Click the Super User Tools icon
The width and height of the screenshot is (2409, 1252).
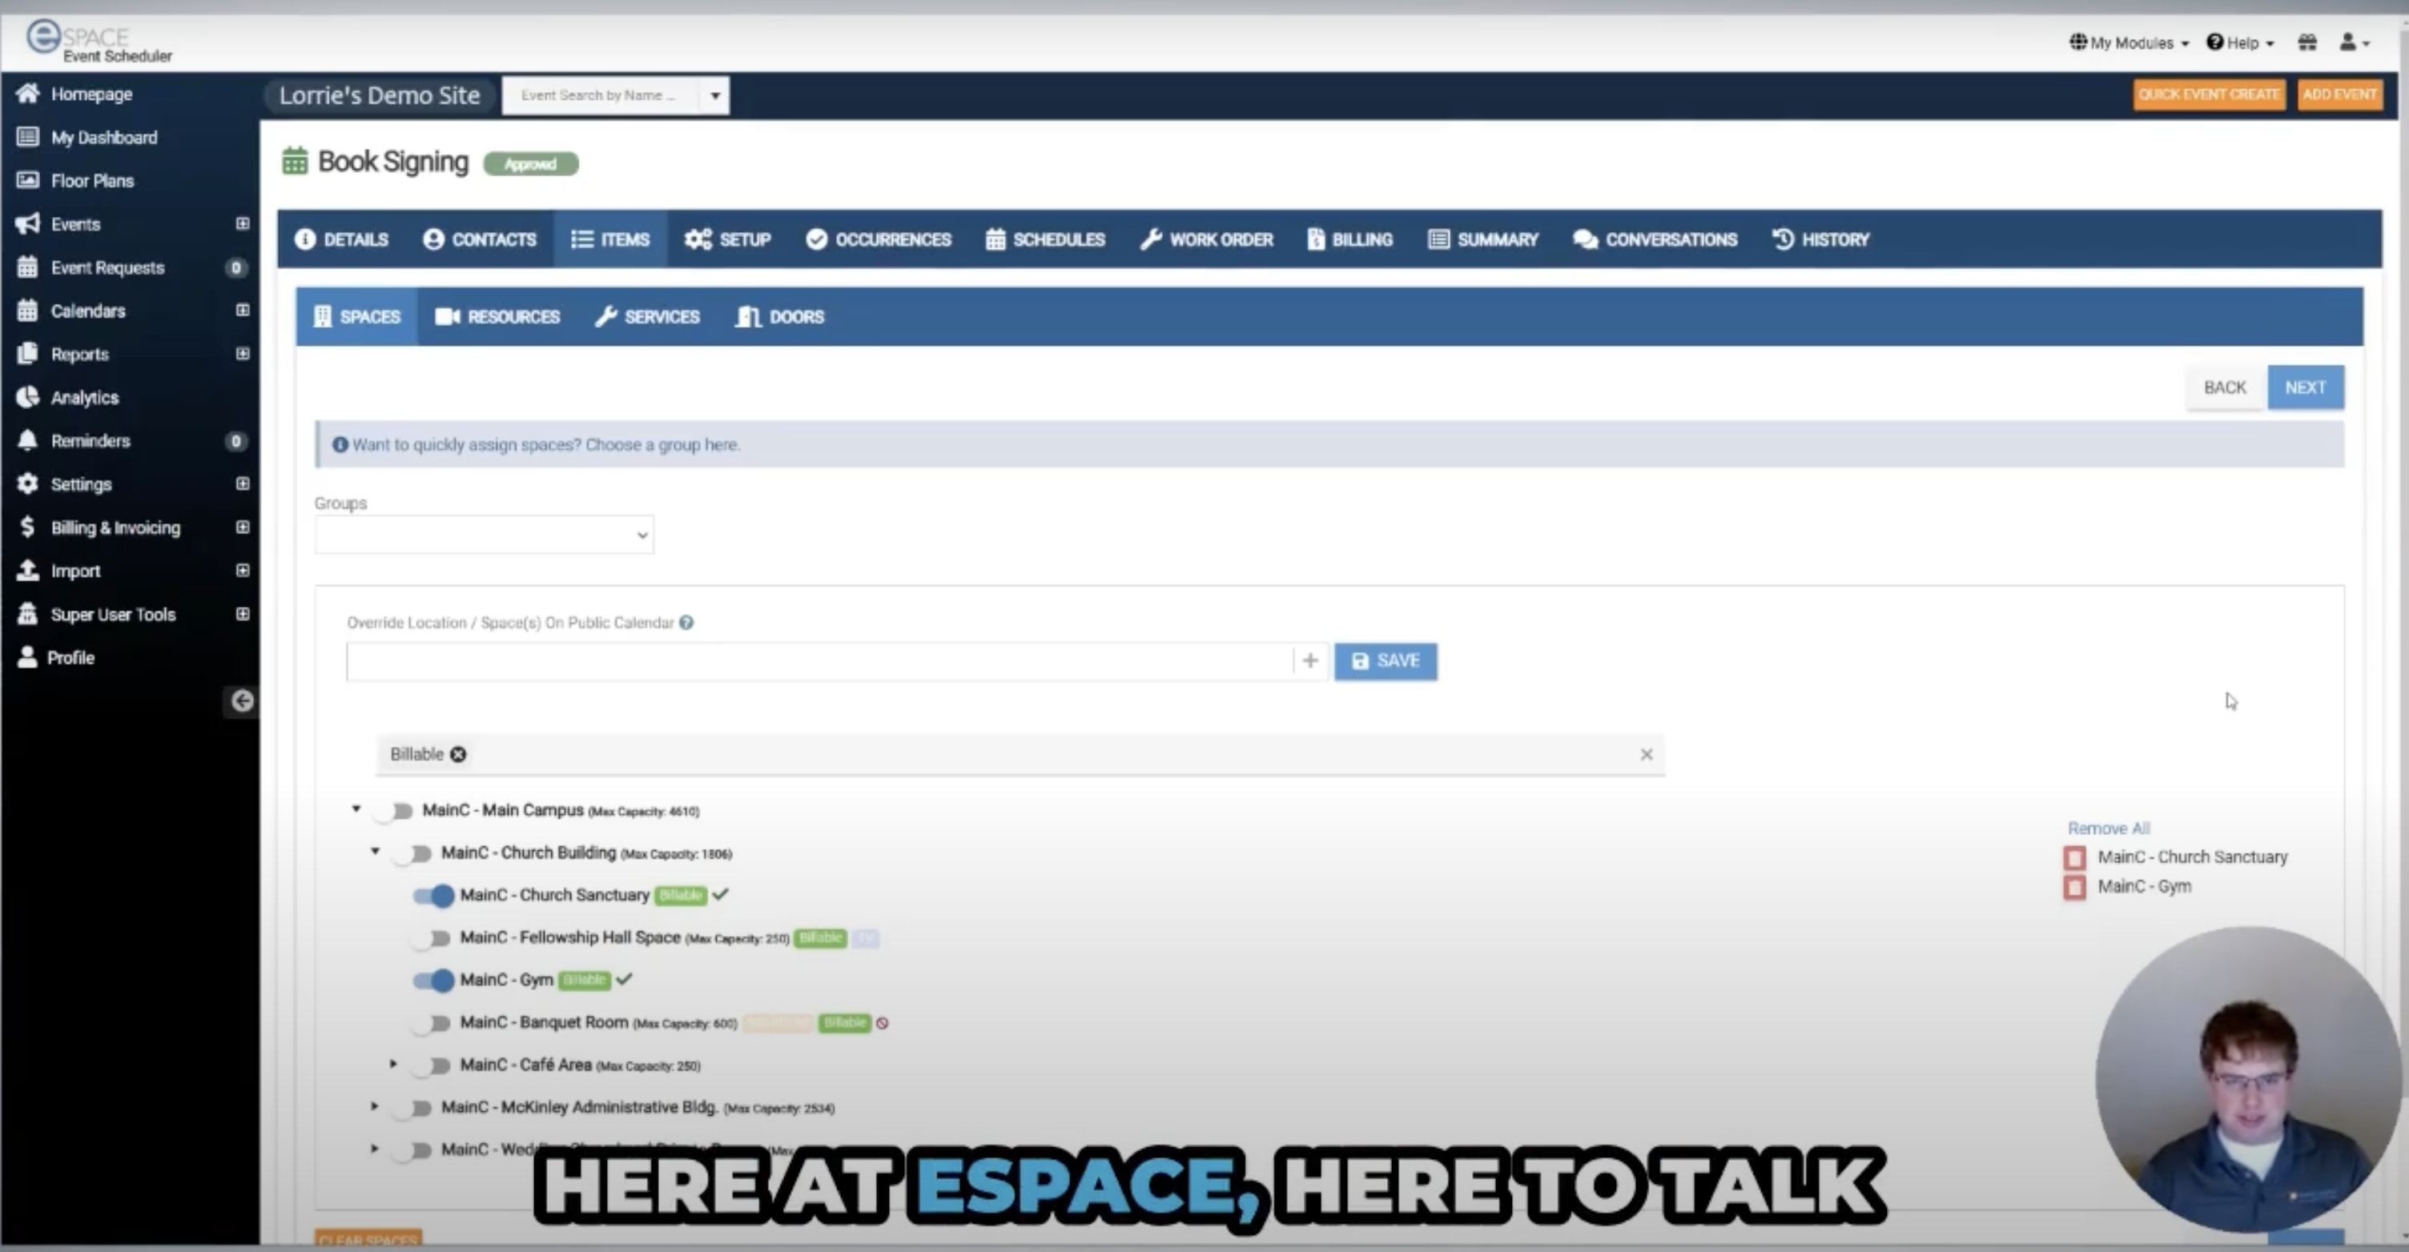click(27, 614)
